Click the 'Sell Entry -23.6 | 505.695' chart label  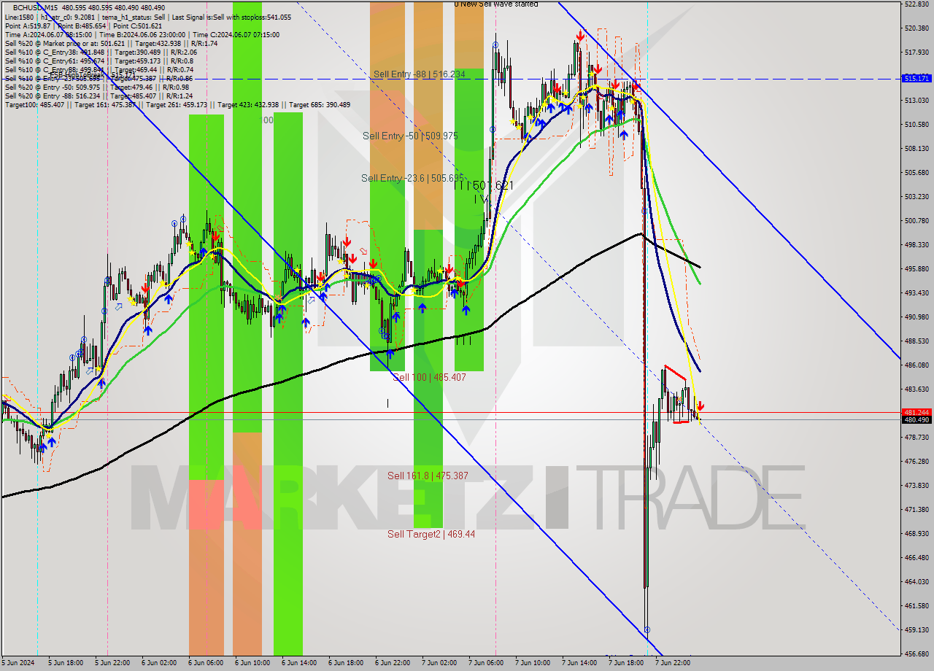(412, 178)
